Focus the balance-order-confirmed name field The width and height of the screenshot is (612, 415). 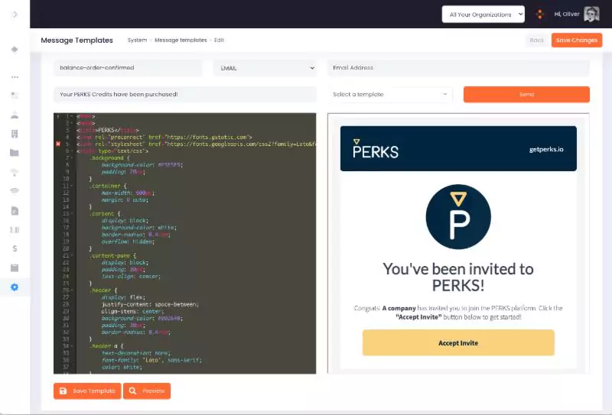tap(128, 68)
